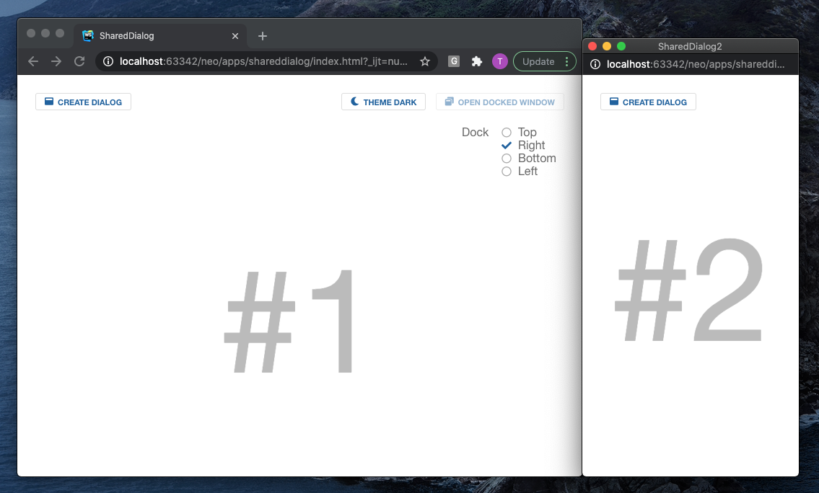819x493 pixels.
Task: Click the browser back arrow
Action: (x=33, y=61)
